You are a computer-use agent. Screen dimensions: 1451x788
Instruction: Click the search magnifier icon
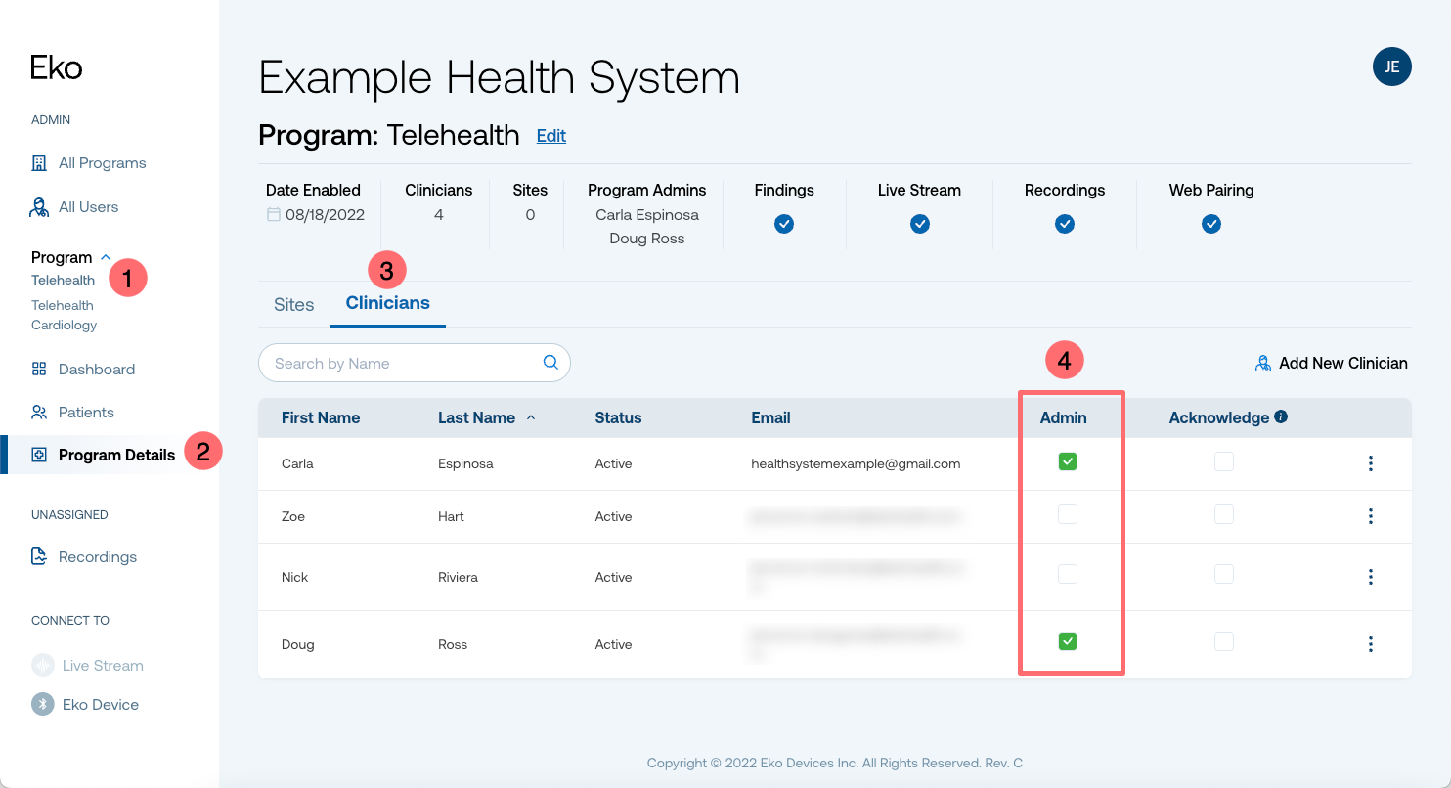click(550, 363)
